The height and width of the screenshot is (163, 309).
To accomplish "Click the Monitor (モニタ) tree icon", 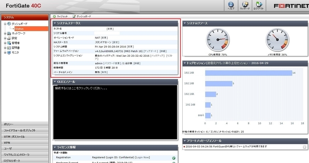I will (9, 52).
